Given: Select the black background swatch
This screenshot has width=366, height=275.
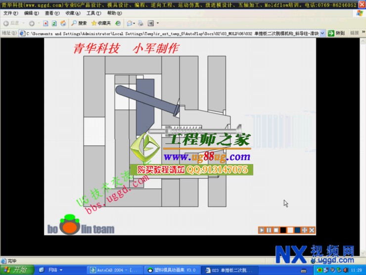Looking at the screenshot, I should pyautogui.click(x=283, y=230).
